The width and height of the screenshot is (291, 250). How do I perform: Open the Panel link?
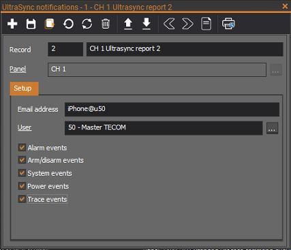click(x=18, y=69)
